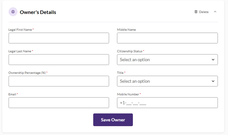Click the chevron arrow in Title box
The width and height of the screenshot is (228, 135).
click(213, 81)
